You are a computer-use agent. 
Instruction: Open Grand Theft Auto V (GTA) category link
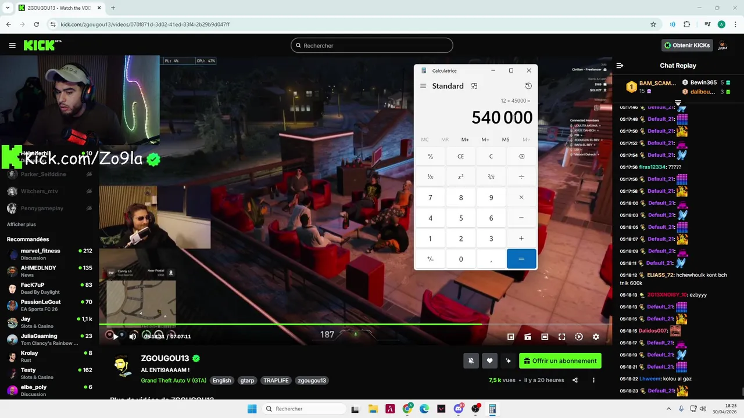click(173, 380)
